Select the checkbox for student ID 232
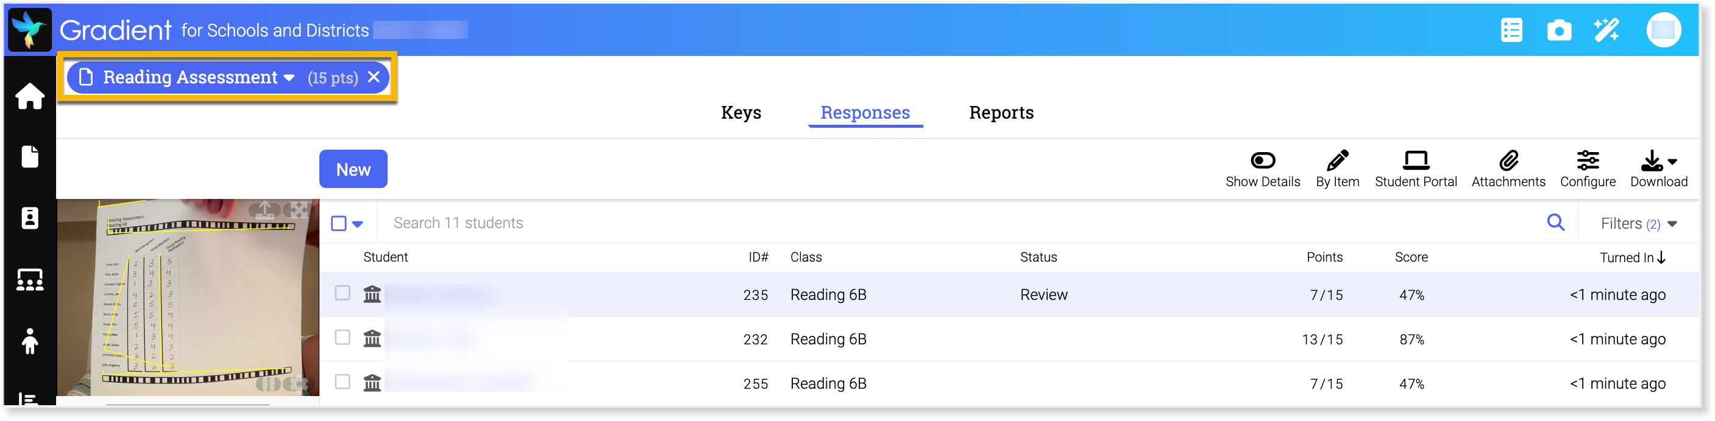Screen dimensions: 1715x421 [x=343, y=338]
